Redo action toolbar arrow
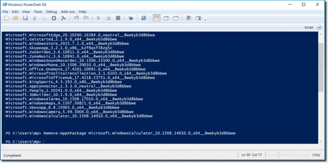 tap(86, 18)
